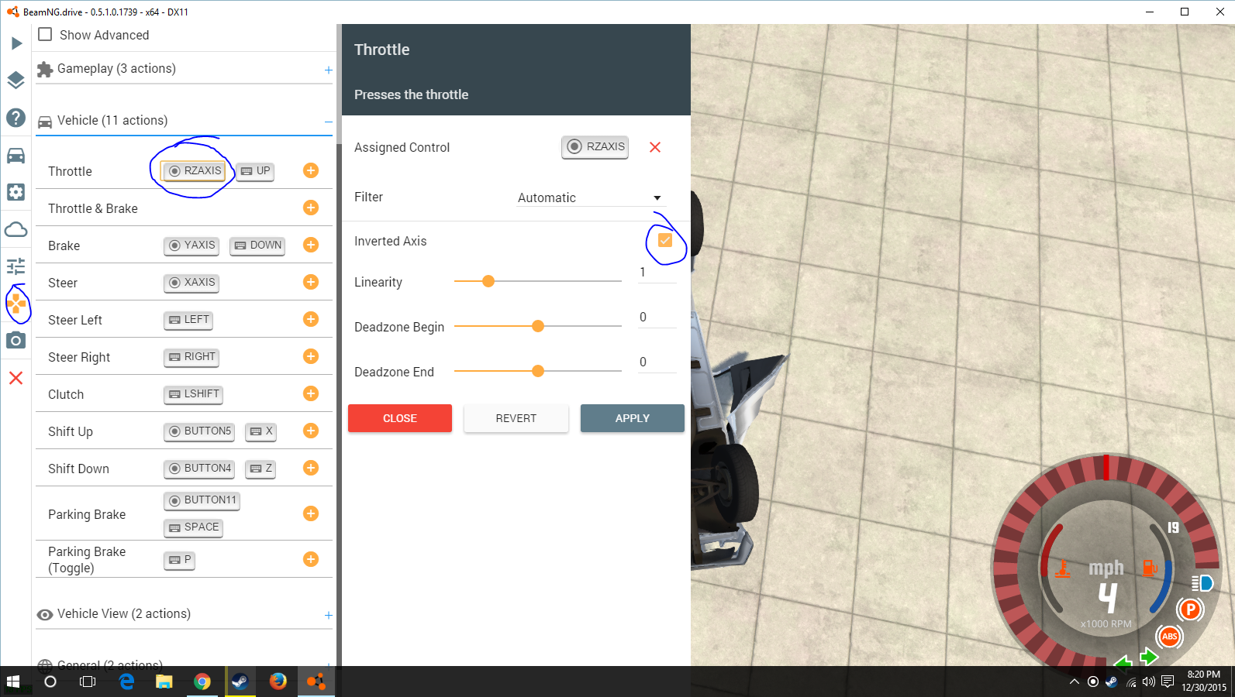1235x697 pixels.
Task: Add a binding to Shift Down
Action: click(311, 468)
